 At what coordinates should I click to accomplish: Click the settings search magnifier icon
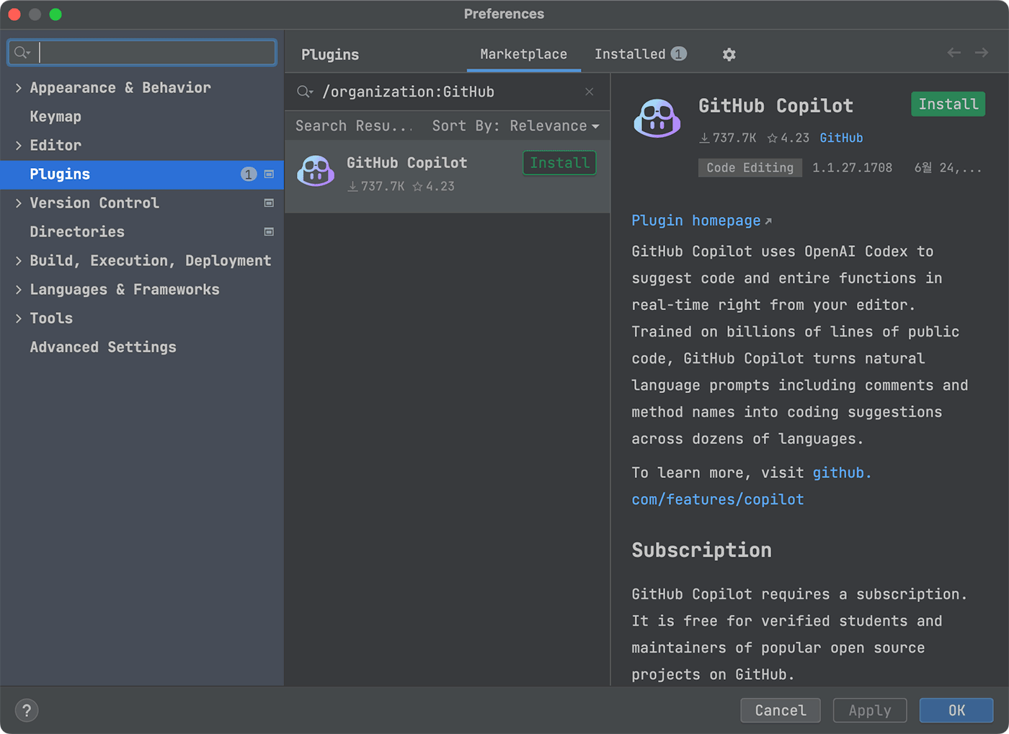[x=22, y=53]
